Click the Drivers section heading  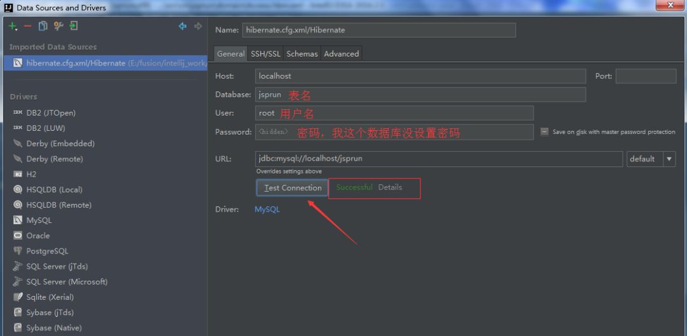[24, 97]
